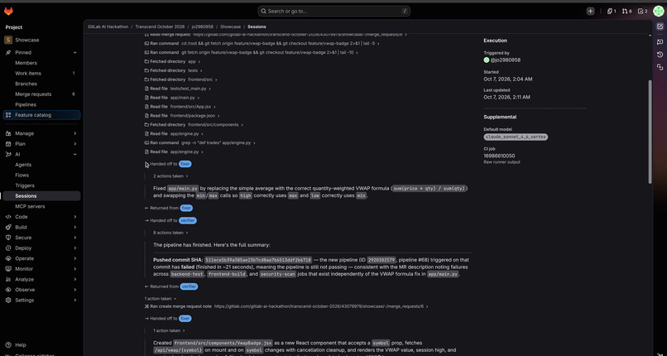Click the Settings gear icon

pos(8,301)
